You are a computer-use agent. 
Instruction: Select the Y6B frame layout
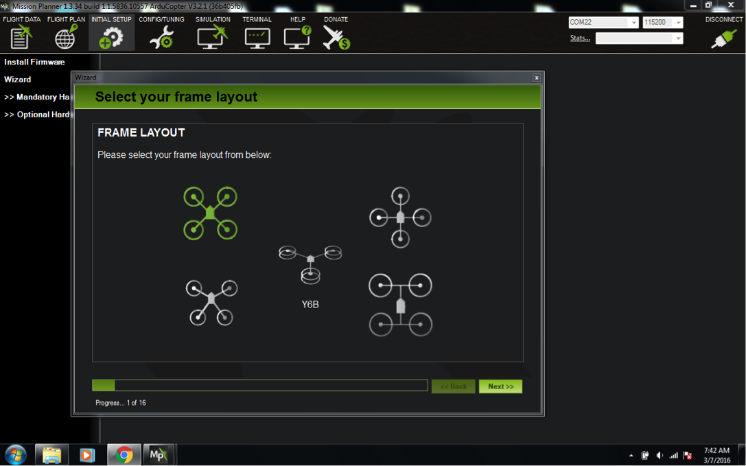coord(310,265)
